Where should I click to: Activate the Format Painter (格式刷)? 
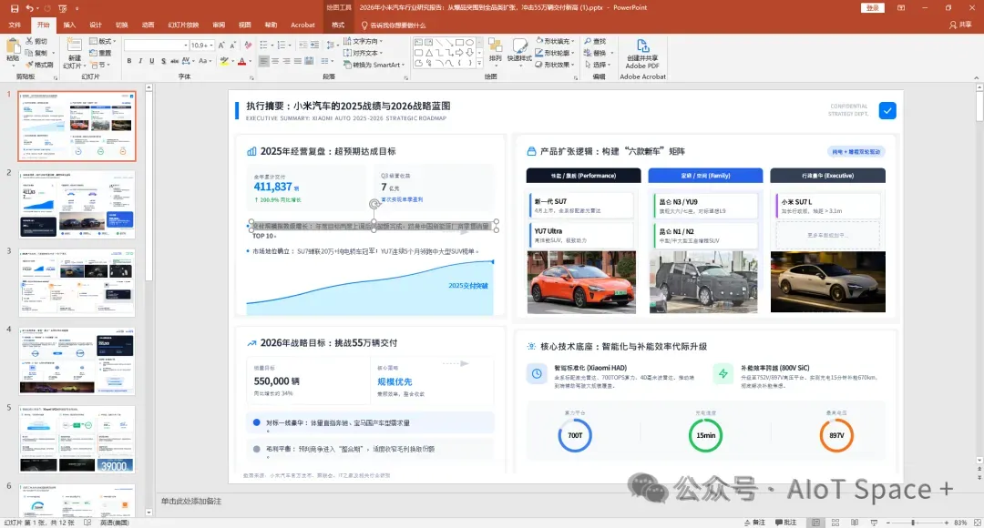click(39, 65)
